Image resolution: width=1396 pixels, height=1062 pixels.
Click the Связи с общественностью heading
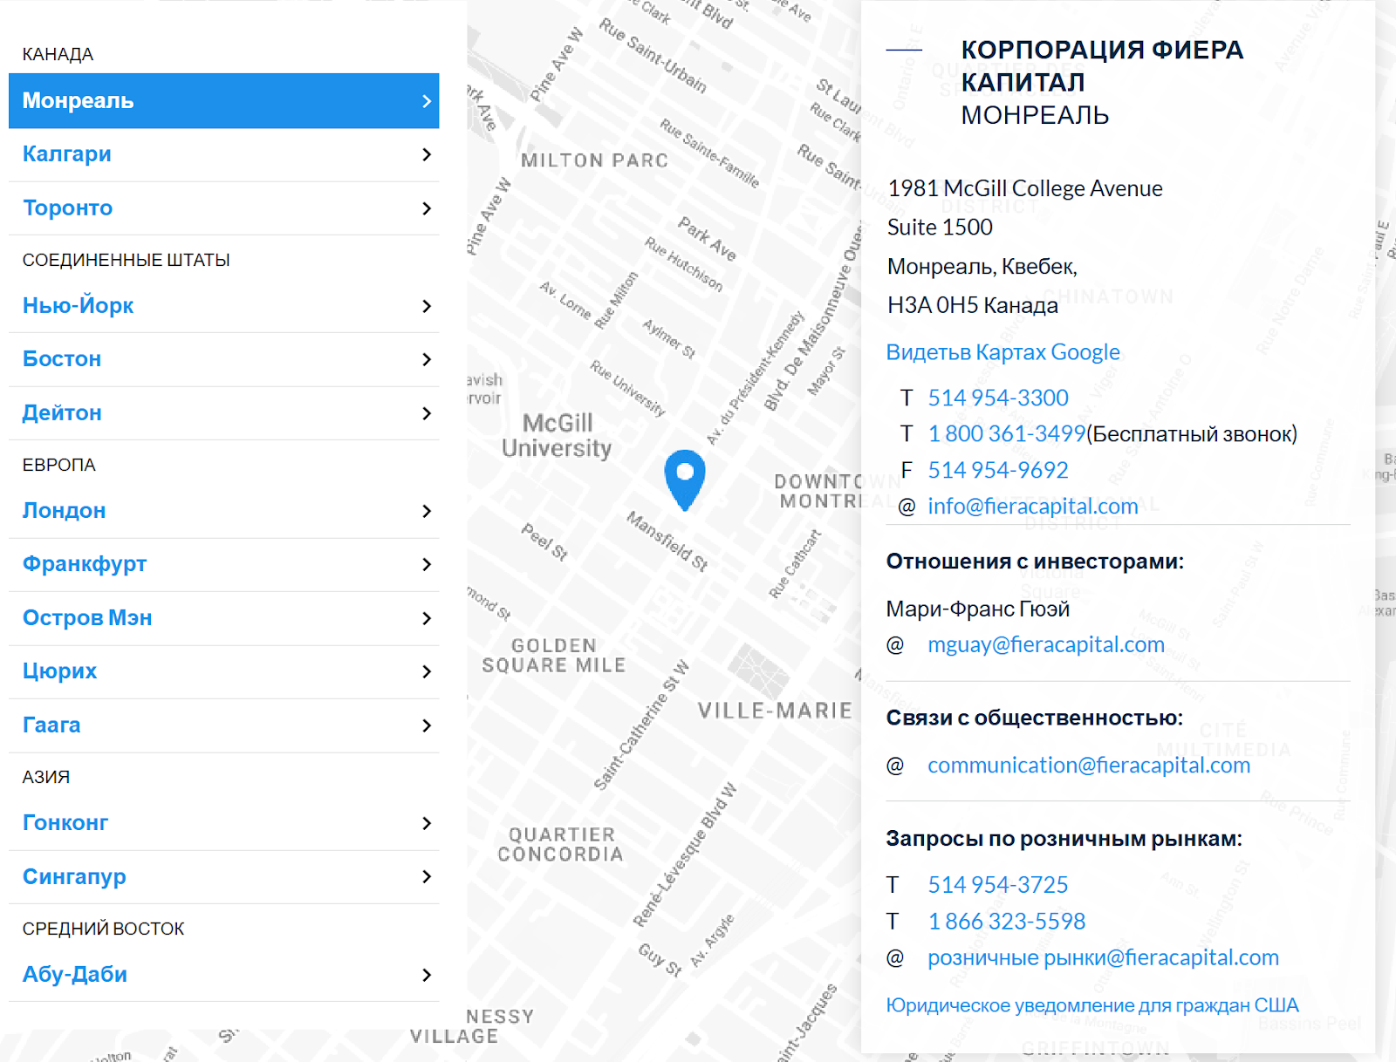click(x=1035, y=718)
